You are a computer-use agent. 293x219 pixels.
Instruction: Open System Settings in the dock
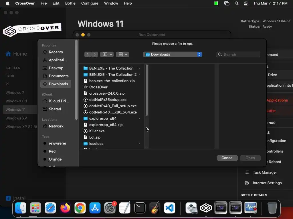tap(110, 208)
